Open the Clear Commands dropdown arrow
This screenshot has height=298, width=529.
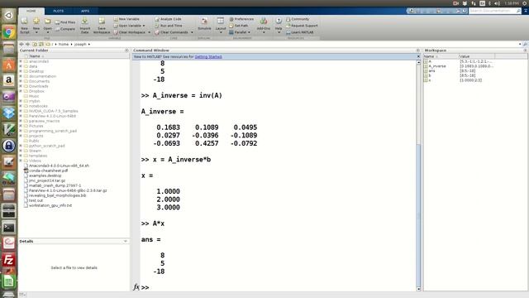click(x=192, y=32)
